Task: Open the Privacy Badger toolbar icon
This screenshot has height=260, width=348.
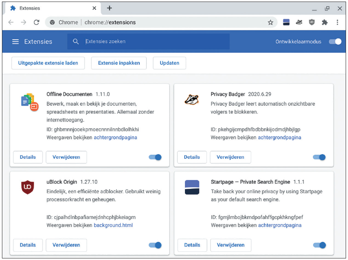Action: coord(299,22)
